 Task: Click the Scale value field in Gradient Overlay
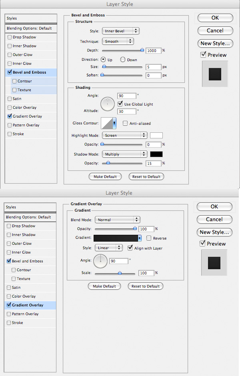[x=146, y=273]
